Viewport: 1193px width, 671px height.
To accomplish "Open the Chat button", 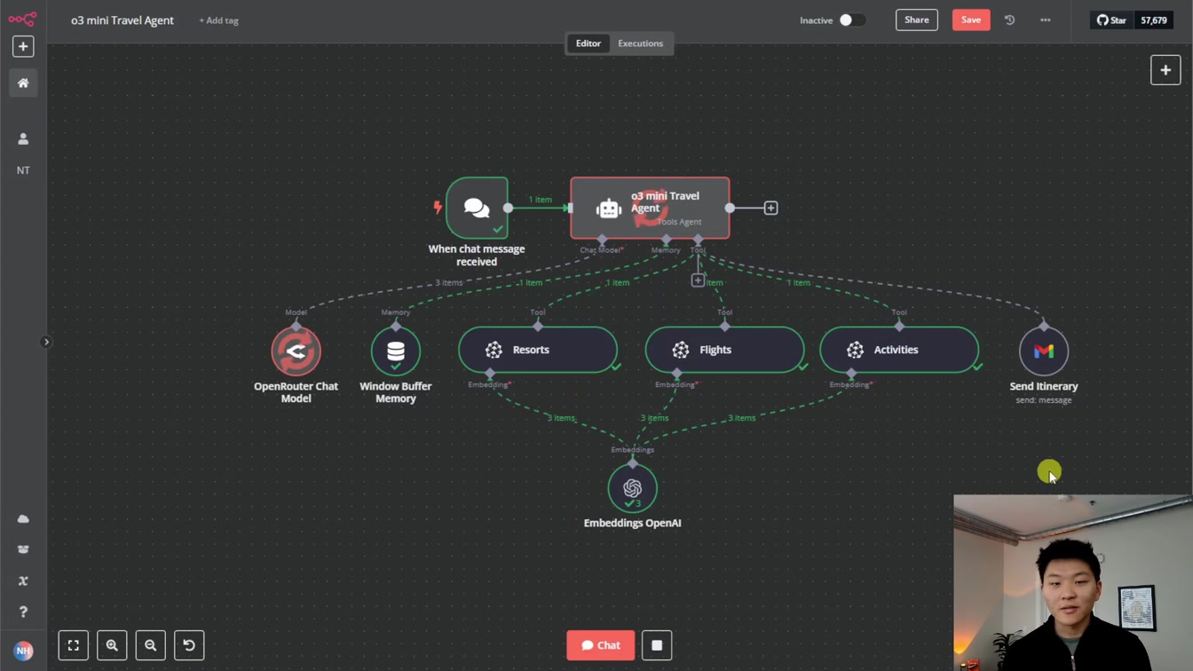I will (601, 645).
